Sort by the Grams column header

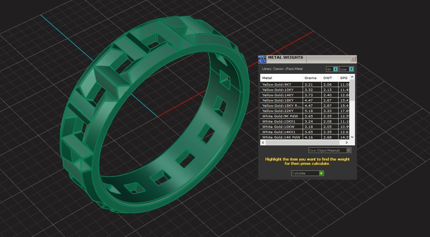tap(312, 78)
